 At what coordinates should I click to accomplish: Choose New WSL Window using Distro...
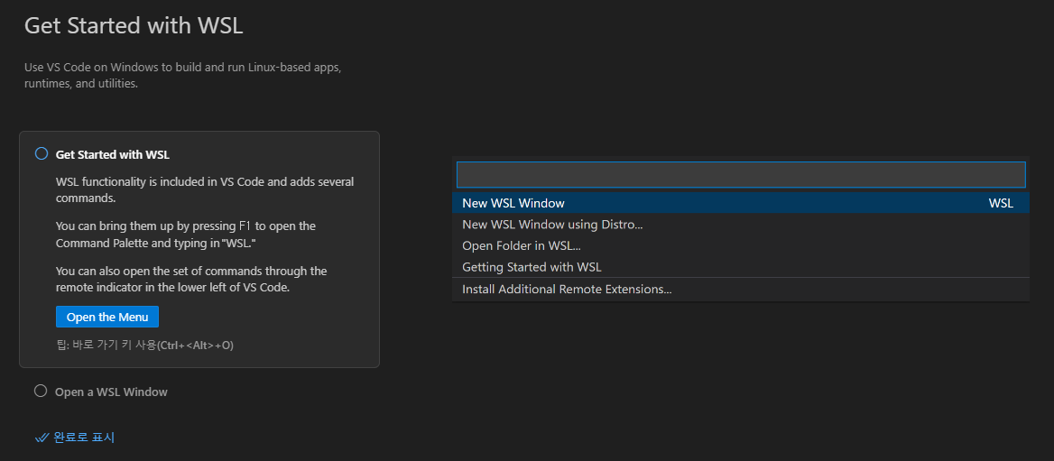741,225
